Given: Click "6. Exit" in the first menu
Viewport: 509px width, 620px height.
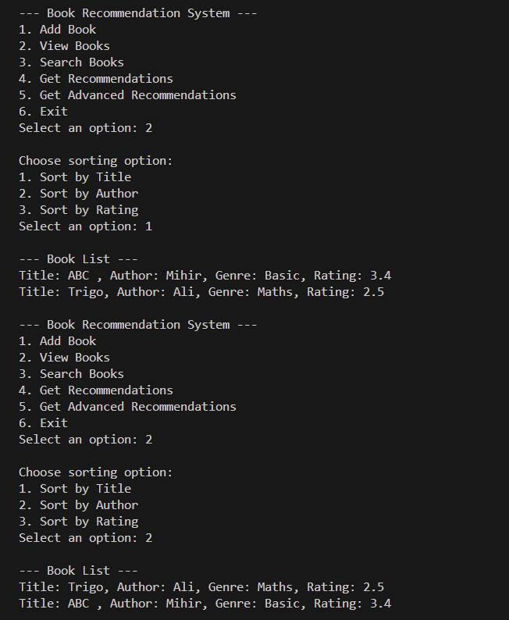Looking at the screenshot, I should [44, 112].
